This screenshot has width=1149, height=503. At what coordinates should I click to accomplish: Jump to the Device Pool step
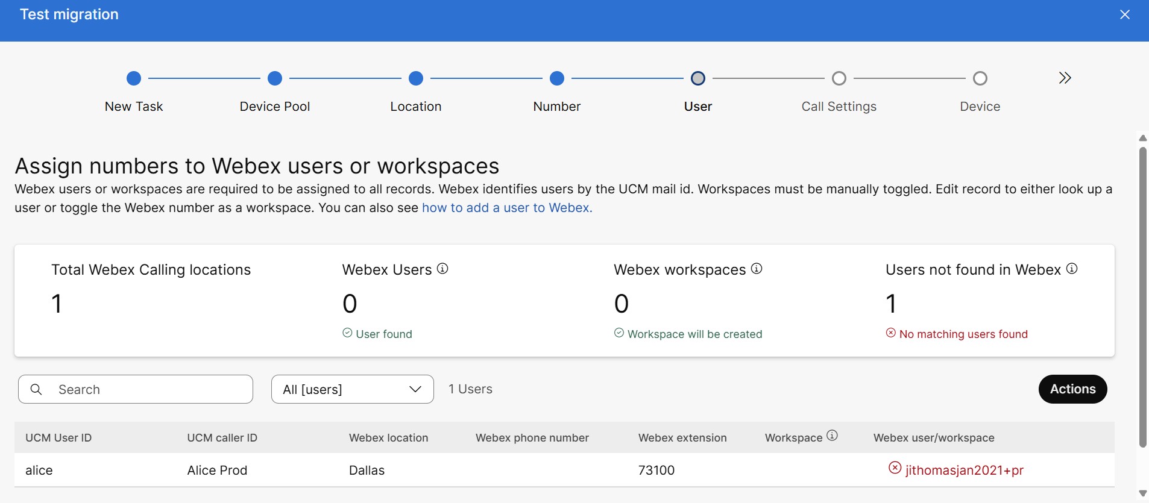pos(275,78)
